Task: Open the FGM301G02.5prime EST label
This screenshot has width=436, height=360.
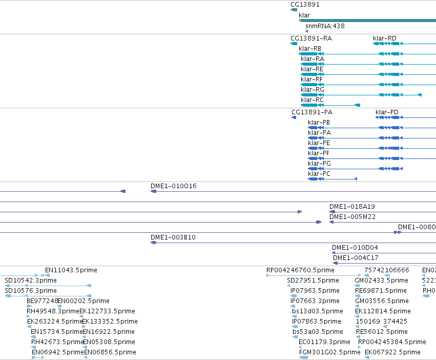Action: tap(330, 352)
